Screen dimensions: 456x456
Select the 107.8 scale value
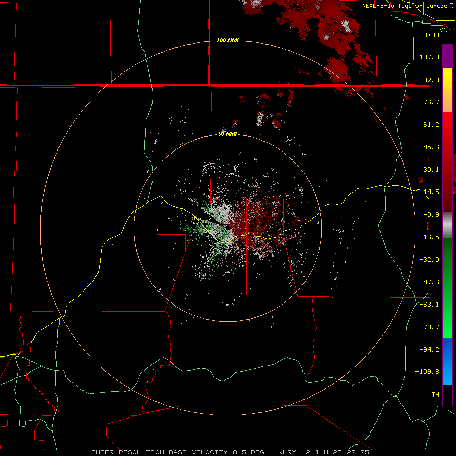point(429,57)
